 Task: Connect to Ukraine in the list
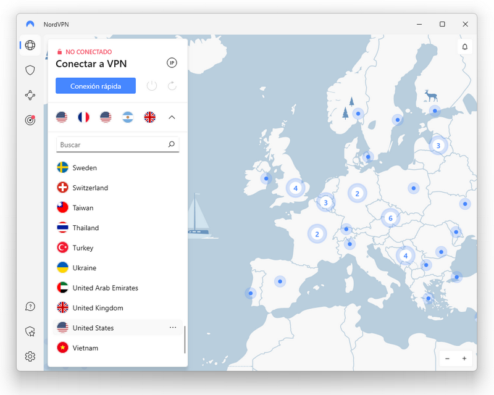point(118,268)
